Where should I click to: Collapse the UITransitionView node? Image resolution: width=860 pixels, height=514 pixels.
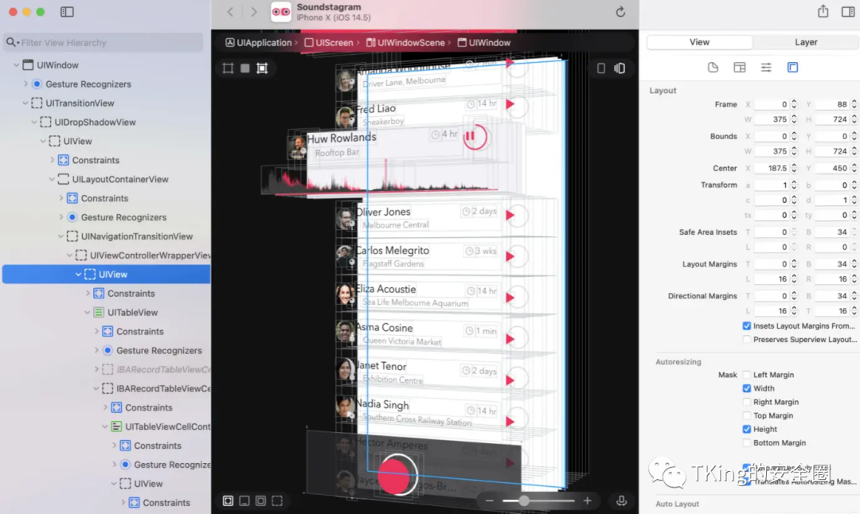[x=25, y=103]
